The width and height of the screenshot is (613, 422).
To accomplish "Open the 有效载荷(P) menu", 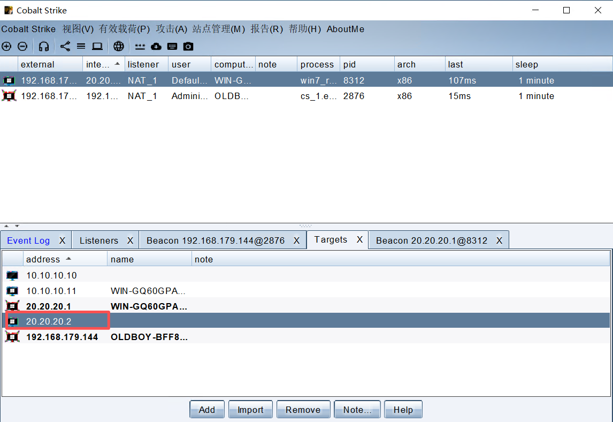I will click(x=124, y=29).
